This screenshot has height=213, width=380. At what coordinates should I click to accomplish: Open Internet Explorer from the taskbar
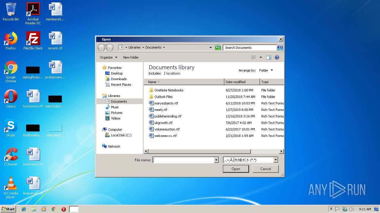tap(24, 209)
